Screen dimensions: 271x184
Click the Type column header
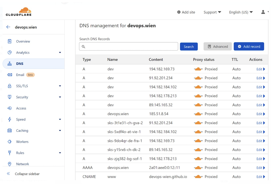click(x=87, y=59)
